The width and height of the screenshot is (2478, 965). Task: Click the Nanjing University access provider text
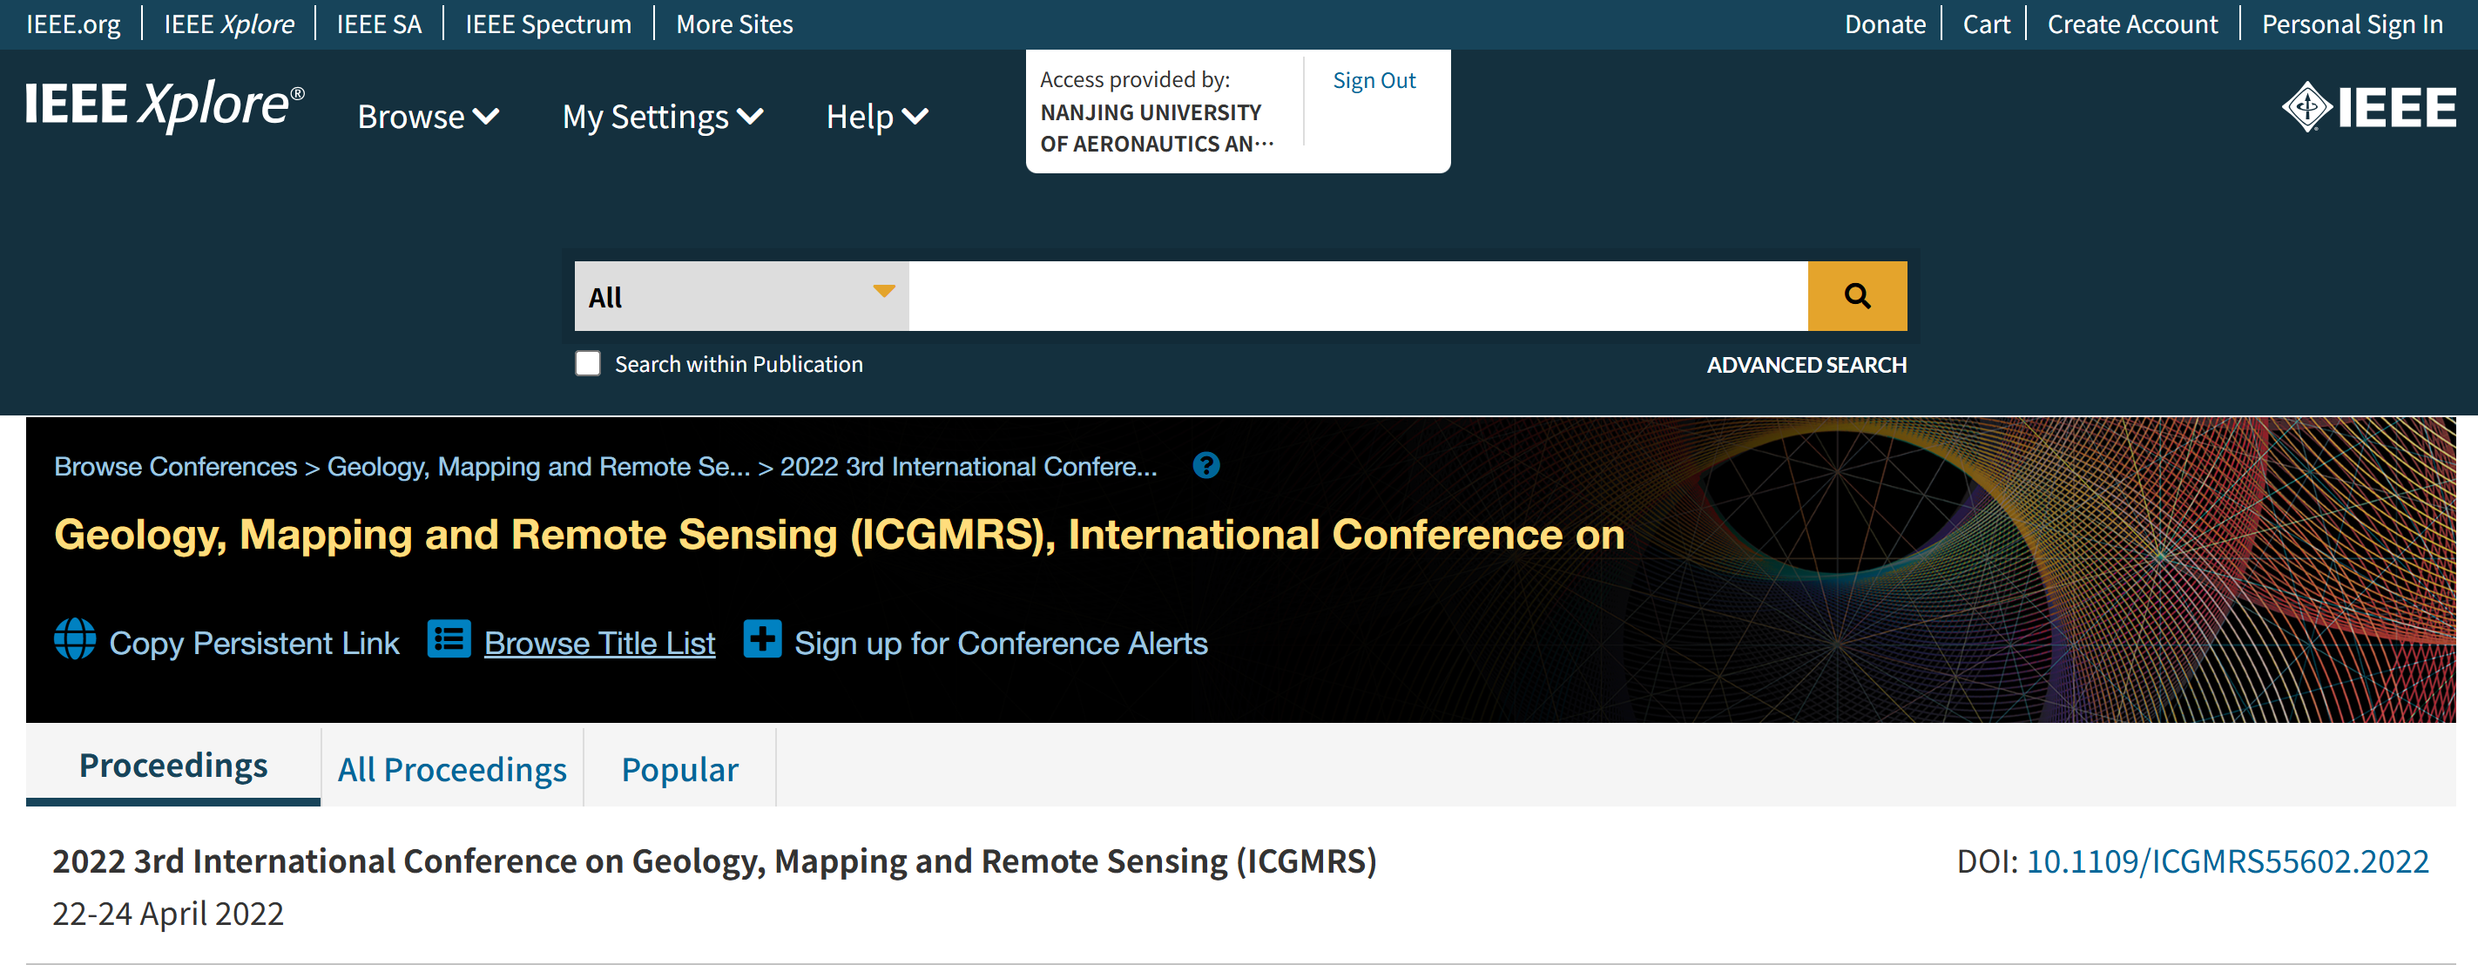tap(1157, 128)
